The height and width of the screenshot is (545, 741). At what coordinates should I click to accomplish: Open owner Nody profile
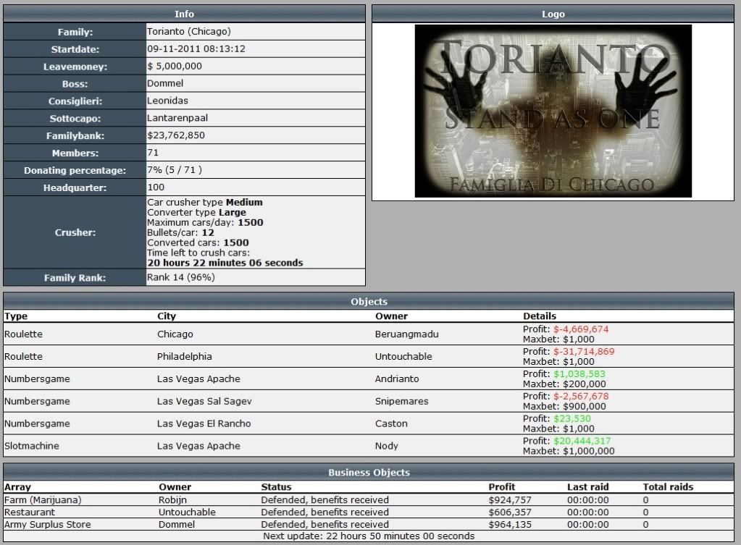click(387, 446)
